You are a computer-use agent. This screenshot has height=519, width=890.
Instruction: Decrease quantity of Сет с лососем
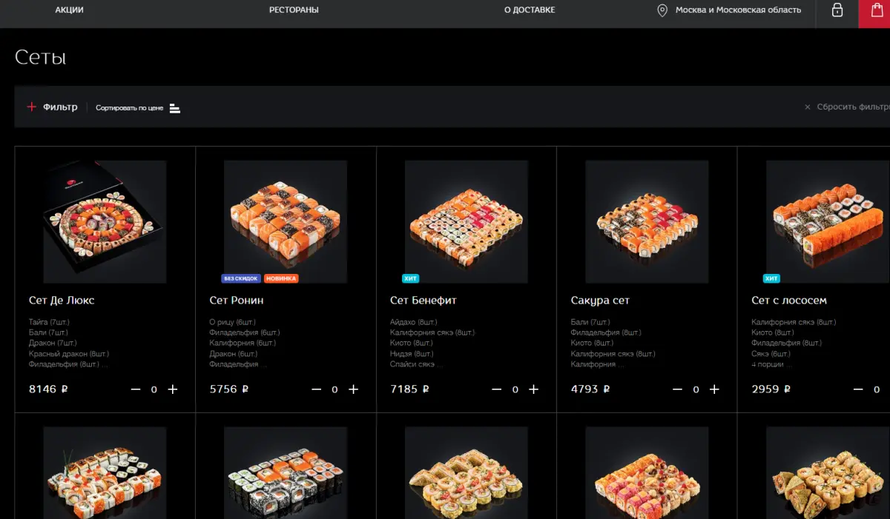858,389
